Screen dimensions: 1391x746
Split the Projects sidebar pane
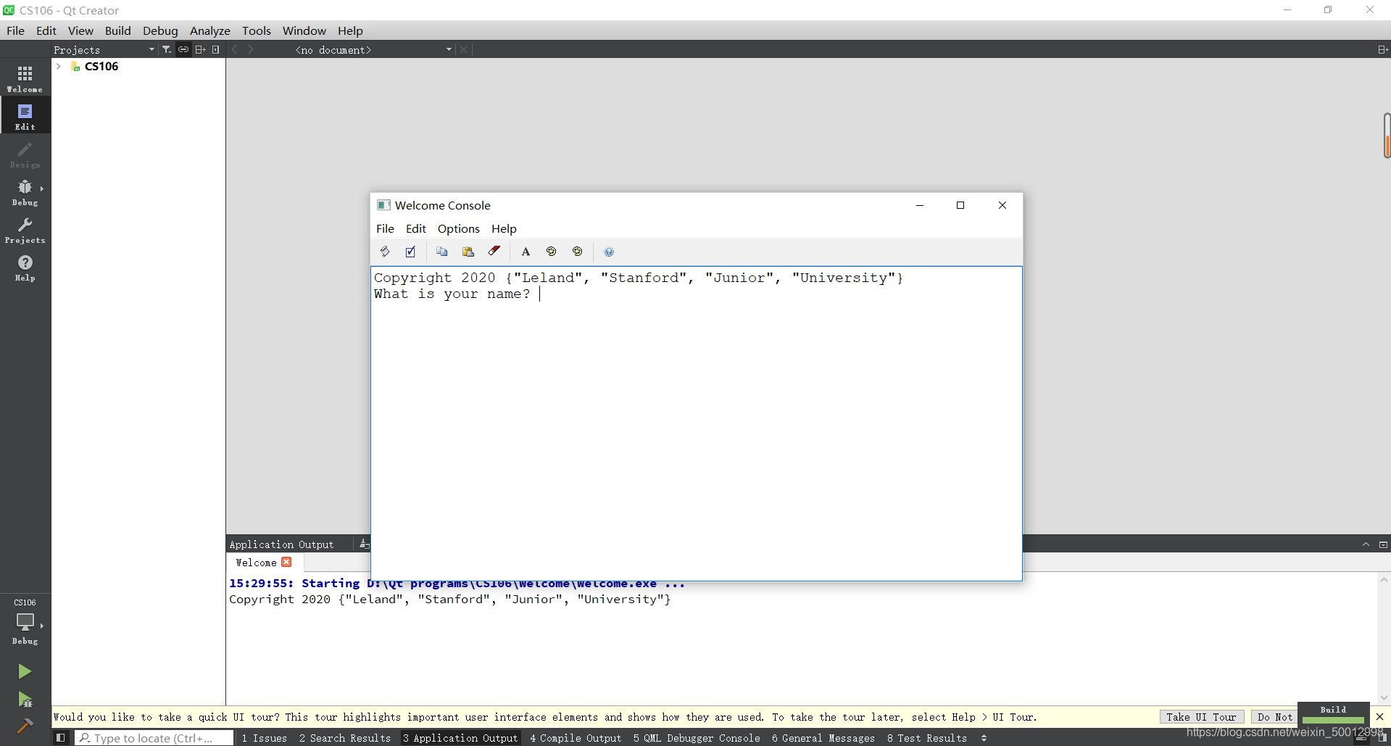(x=200, y=49)
